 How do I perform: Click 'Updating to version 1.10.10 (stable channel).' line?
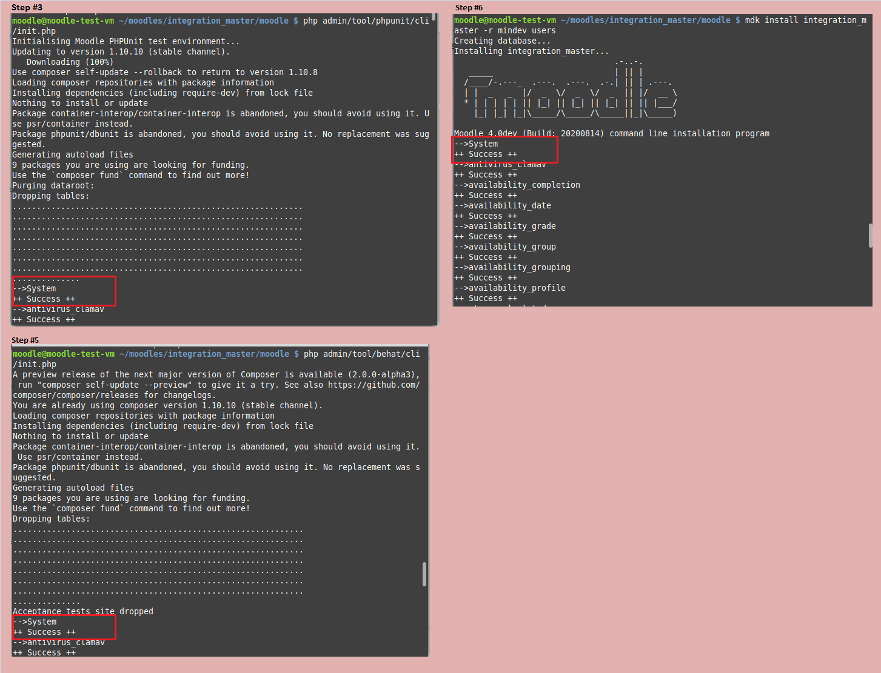pos(121,51)
